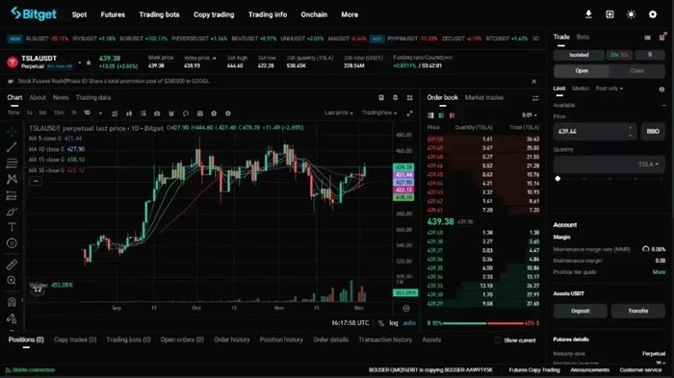The height and width of the screenshot is (378, 674).
Task: Toggle the lock drawing tools icon
Action: point(12,318)
